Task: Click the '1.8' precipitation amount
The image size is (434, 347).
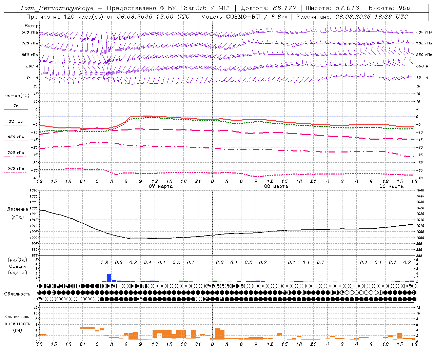Action: coord(104,263)
